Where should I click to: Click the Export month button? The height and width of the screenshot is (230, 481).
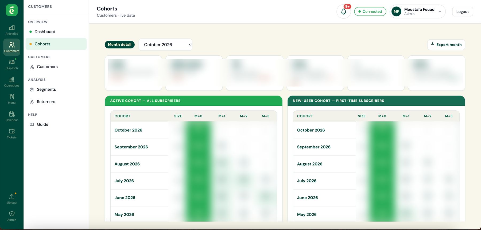pos(446,45)
